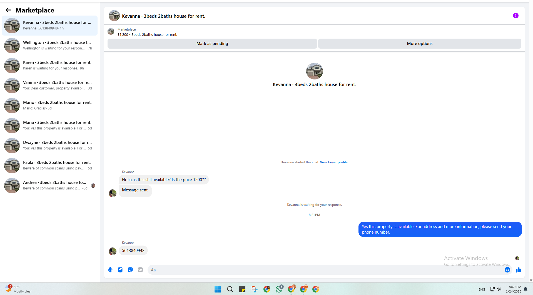Viewport: 533px width, 295px height.
Task: Open WhatsApp from the taskbar
Action: tap(279, 289)
